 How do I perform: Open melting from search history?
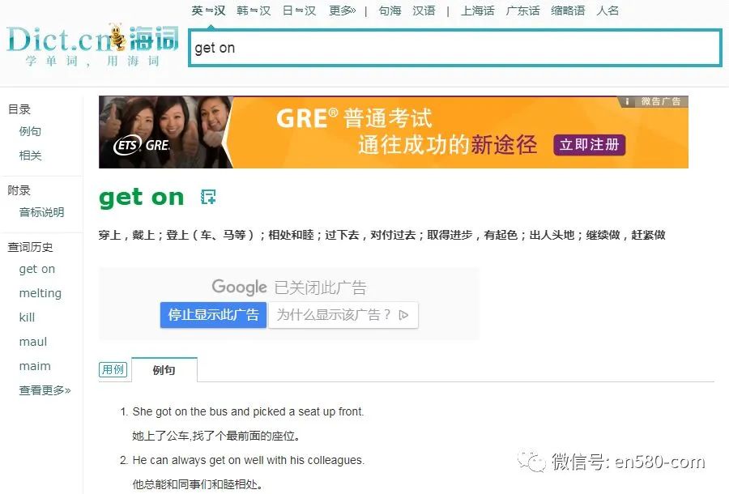click(x=40, y=293)
